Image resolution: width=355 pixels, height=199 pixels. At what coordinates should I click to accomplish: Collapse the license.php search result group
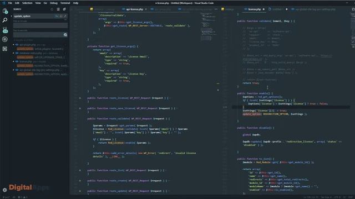(x=13, y=61)
